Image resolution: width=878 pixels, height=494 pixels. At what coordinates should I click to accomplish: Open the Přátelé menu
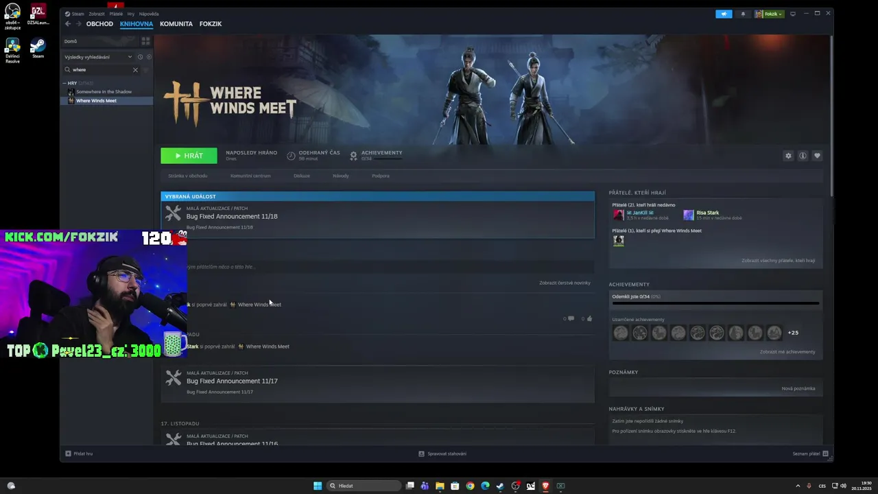[116, 14]
